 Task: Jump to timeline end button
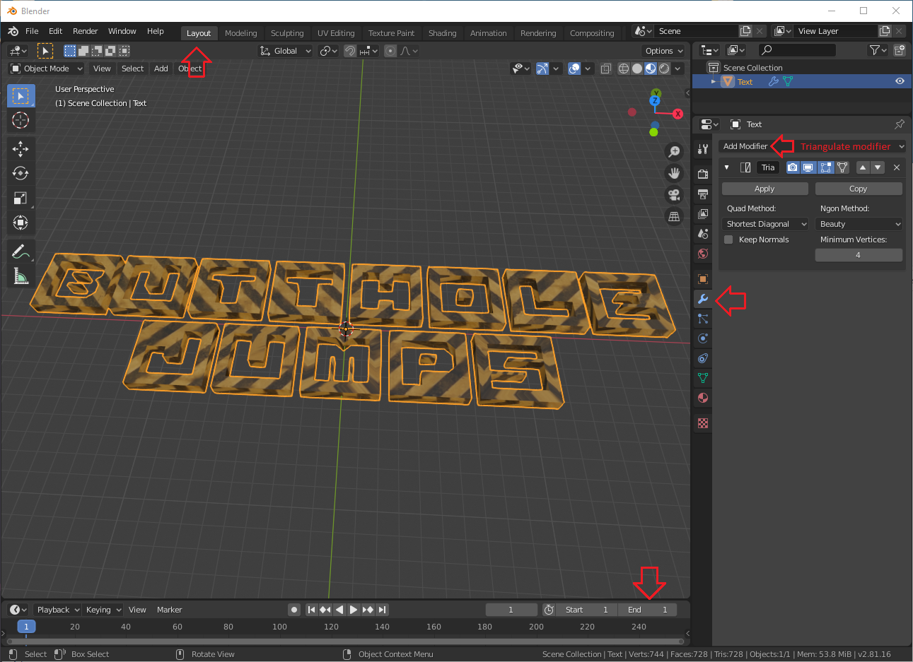pyautogui.click(x=382, y=610)
